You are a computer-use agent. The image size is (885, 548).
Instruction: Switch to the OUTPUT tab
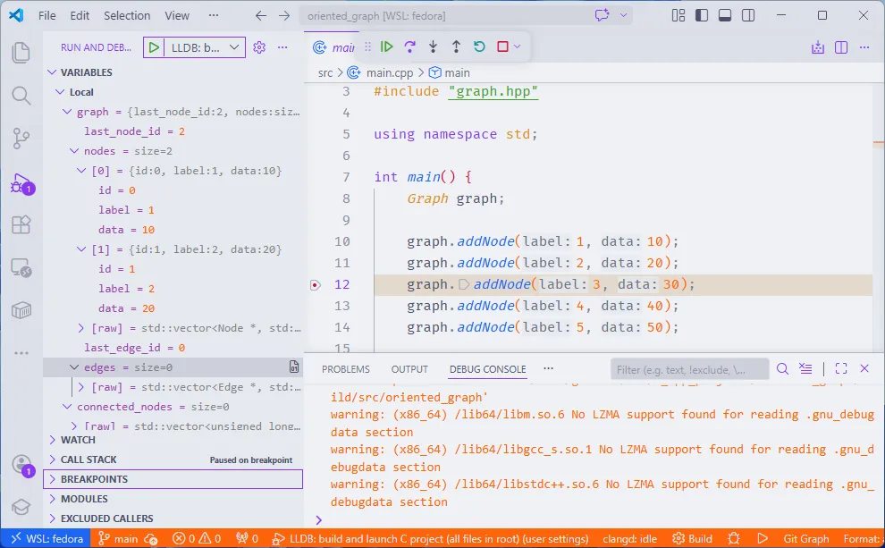(409, 368)
